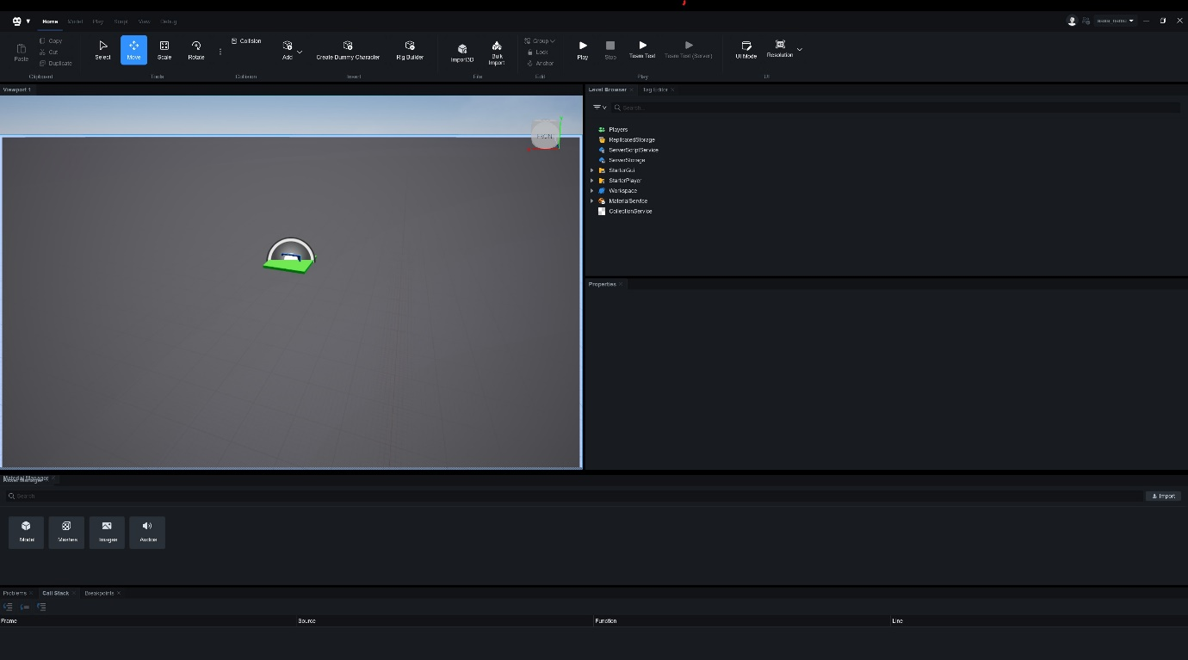Click the Bulk Import icon
The width and height of the screenshot is (1188, 660).
(x=497, y=52)
